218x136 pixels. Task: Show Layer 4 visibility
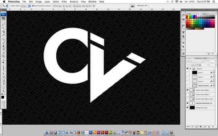(x=187, y=81)
